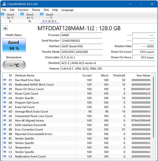158x161 pixels.
Task: Open the Disk menu
Action: (x=46, y=10)
